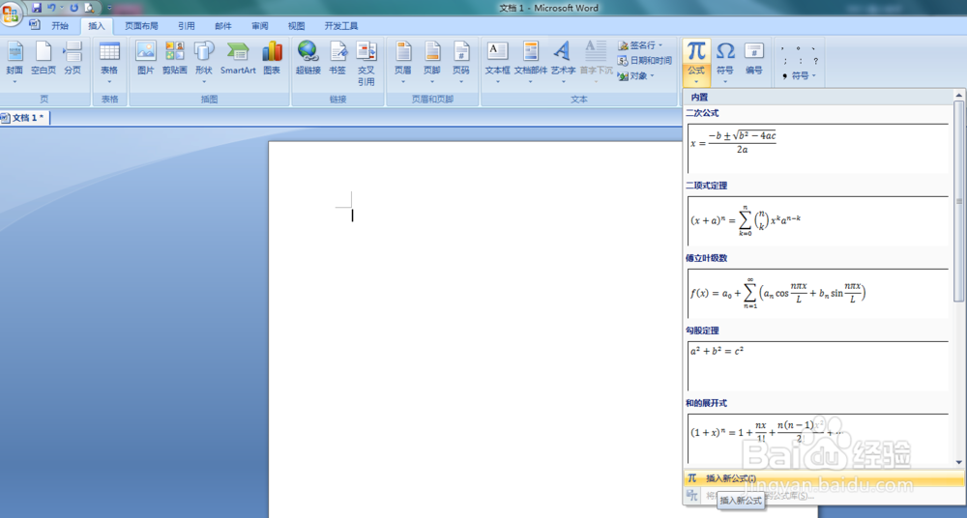Open the 页面布局 ribbon tab
The height and width of the screenshot is (518, 967).
[141, 26]
